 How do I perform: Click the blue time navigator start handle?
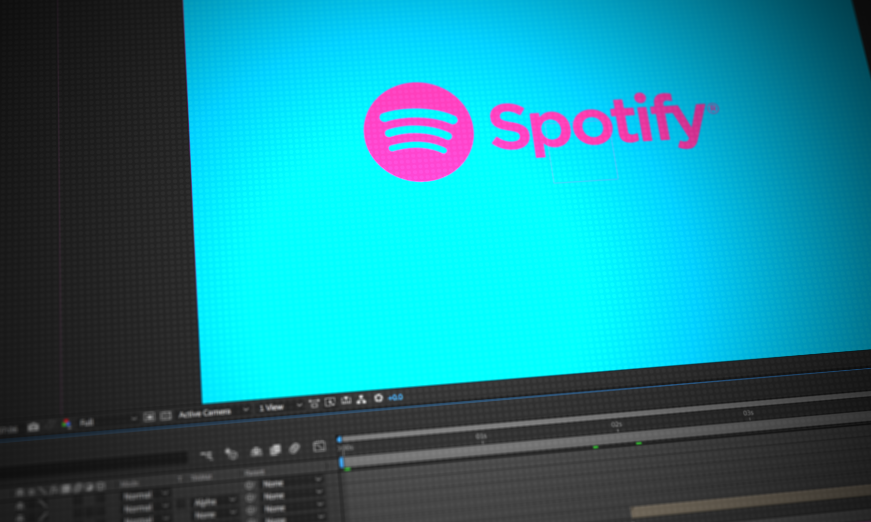[339, 439]
